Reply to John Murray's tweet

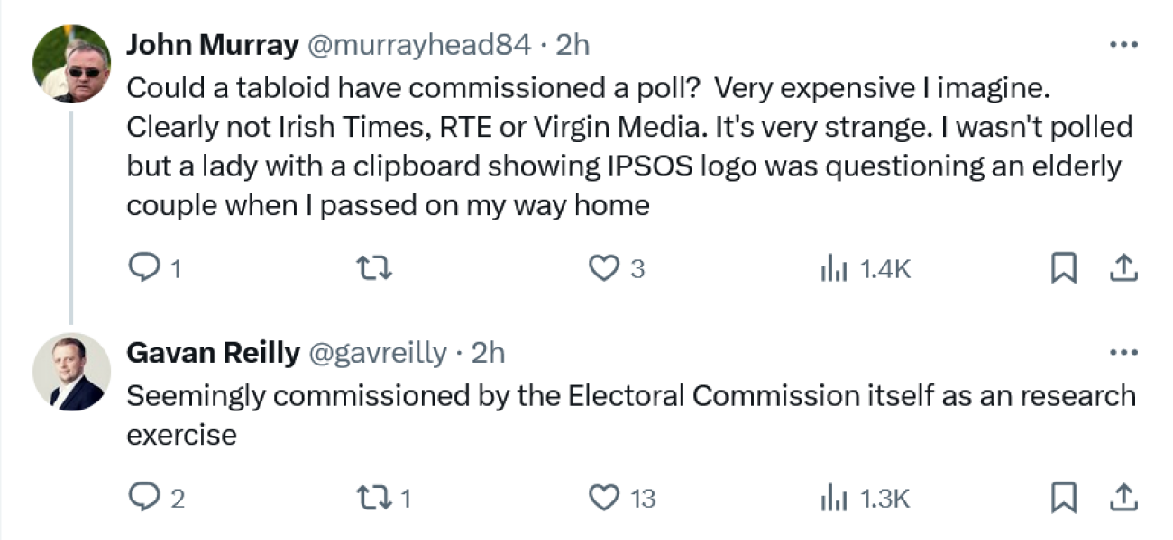point(142,268)
